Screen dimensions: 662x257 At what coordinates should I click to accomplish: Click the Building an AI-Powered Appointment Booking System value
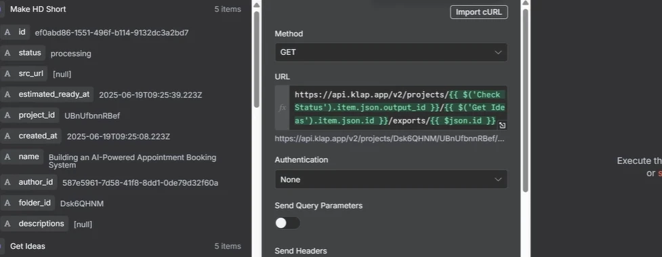[133, 161]
